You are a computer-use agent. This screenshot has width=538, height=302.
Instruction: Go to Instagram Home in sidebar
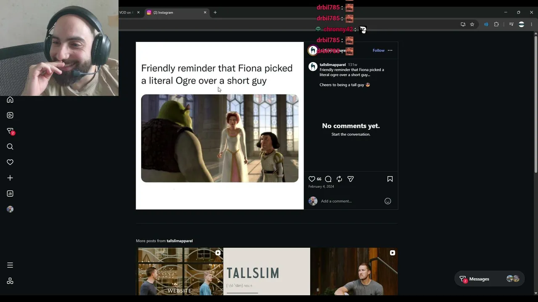click(10, 100)
